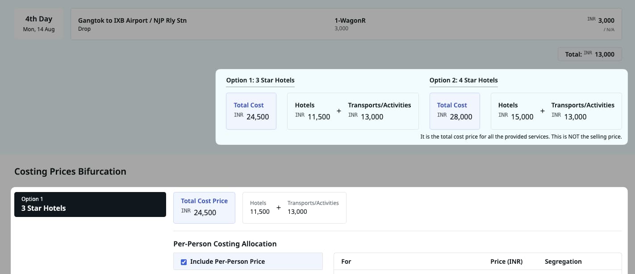Click the Costing Prices Bifurcation heading

coord(70,172)
